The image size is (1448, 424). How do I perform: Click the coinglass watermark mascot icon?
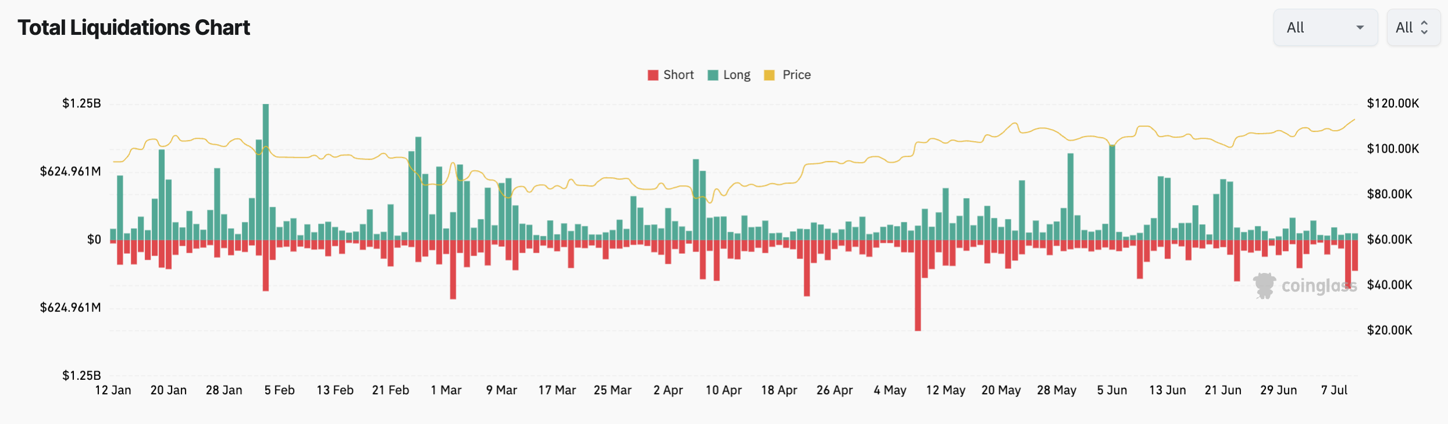[1264, 285]
